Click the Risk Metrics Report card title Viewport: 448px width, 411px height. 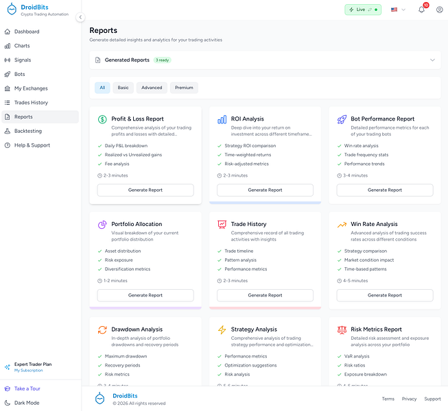point(376,329)
